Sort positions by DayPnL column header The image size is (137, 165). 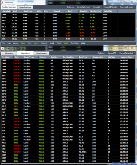coord(84,11)
